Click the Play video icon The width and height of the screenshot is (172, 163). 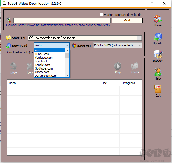coord(118,66)
